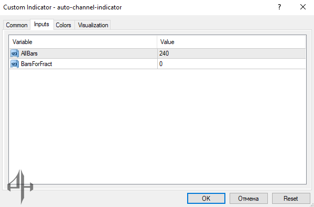Reset inputs with the Reset button
314x207 pixels.
(291, 199)
